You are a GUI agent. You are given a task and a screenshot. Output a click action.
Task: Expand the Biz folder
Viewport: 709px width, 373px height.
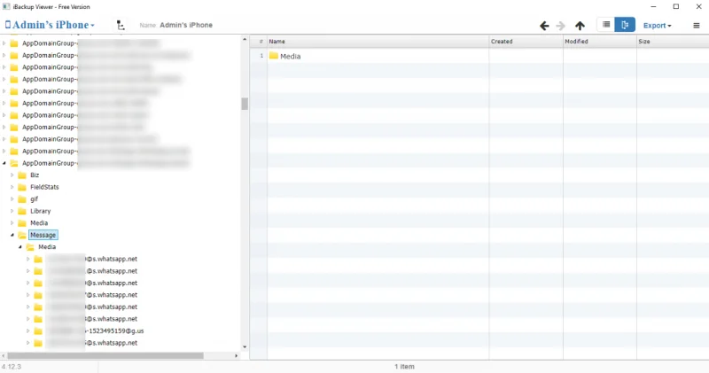12,175
